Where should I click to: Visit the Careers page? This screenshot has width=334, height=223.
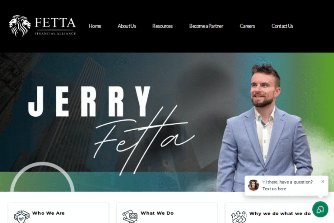coord(247,26)
